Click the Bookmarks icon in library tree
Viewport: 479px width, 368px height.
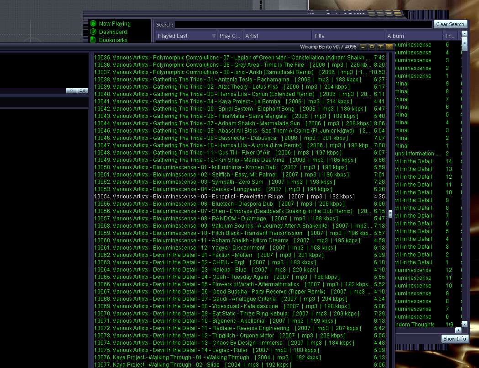[x=93, y=40]
